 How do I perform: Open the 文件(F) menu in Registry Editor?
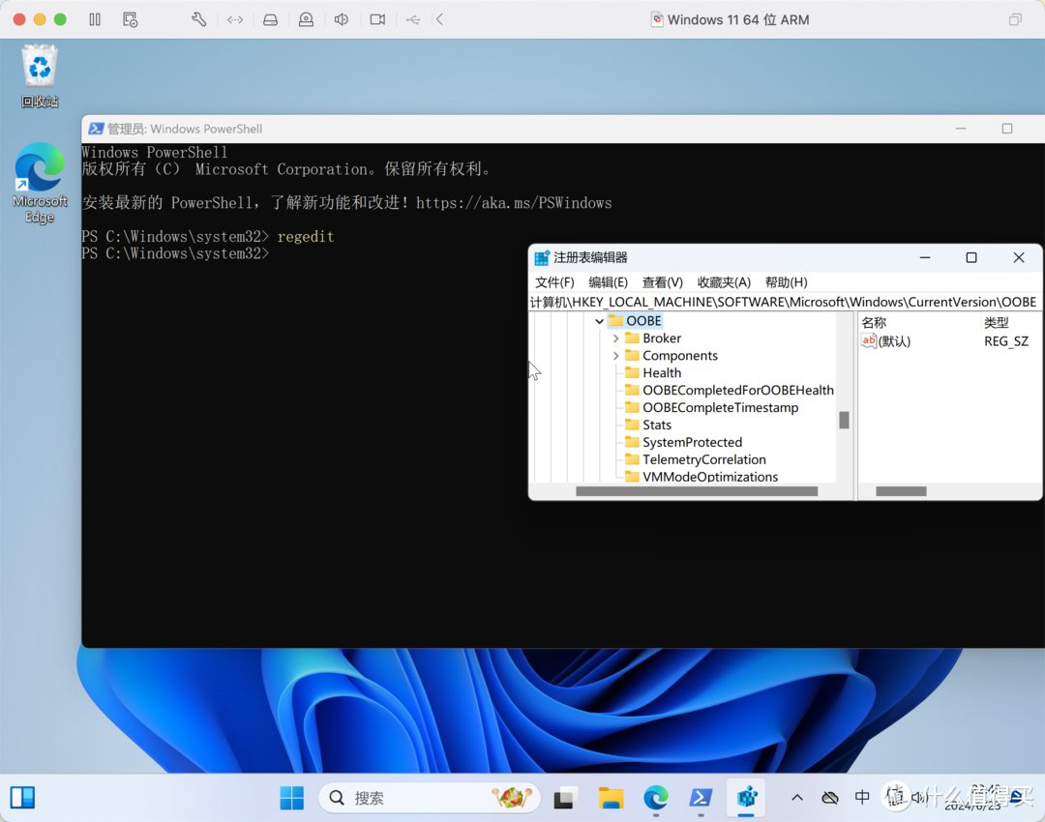coord(554,282)
